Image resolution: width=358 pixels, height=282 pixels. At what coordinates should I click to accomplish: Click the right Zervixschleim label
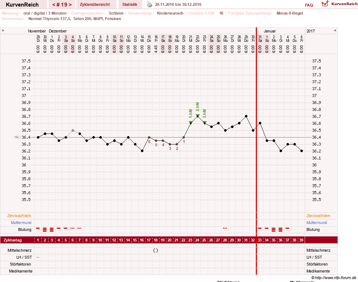click(318, 216)
